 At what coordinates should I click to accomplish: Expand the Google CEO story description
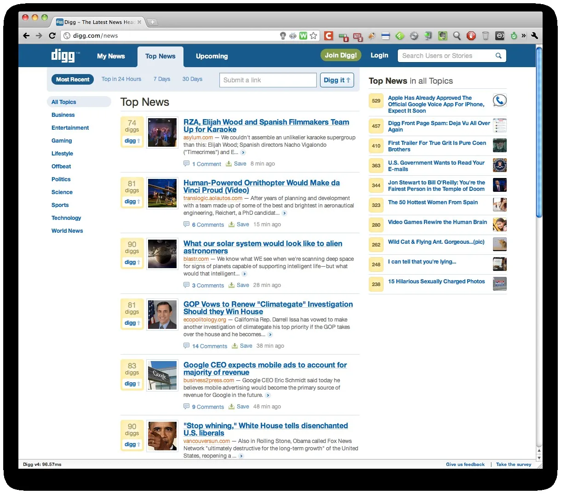pos(268,395)
